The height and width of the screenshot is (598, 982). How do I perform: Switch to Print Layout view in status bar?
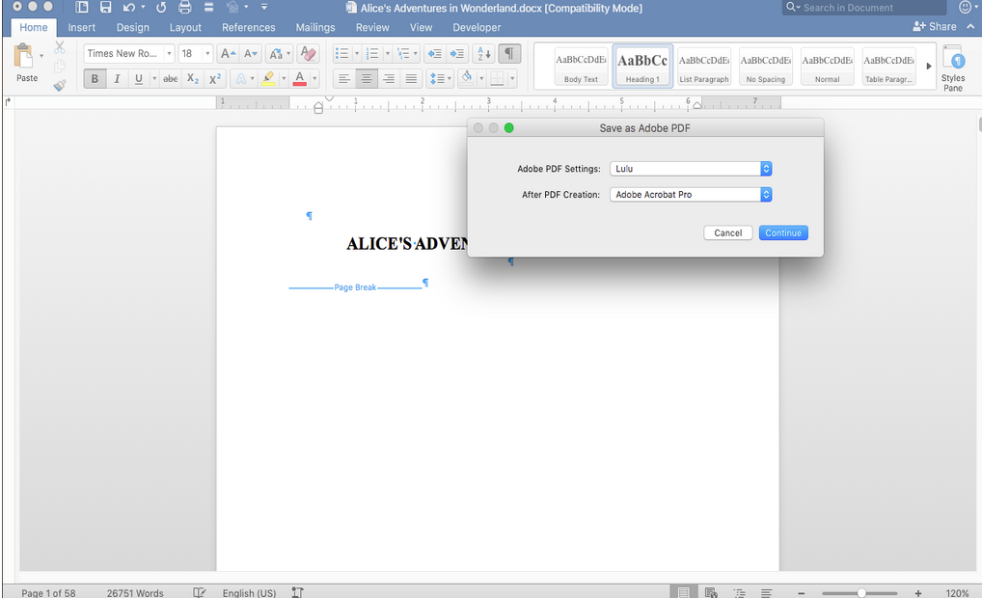tap(683, 592)
